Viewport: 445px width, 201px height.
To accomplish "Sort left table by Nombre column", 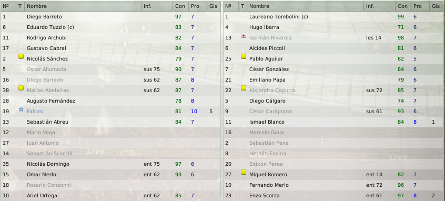I will coord(83,6).
